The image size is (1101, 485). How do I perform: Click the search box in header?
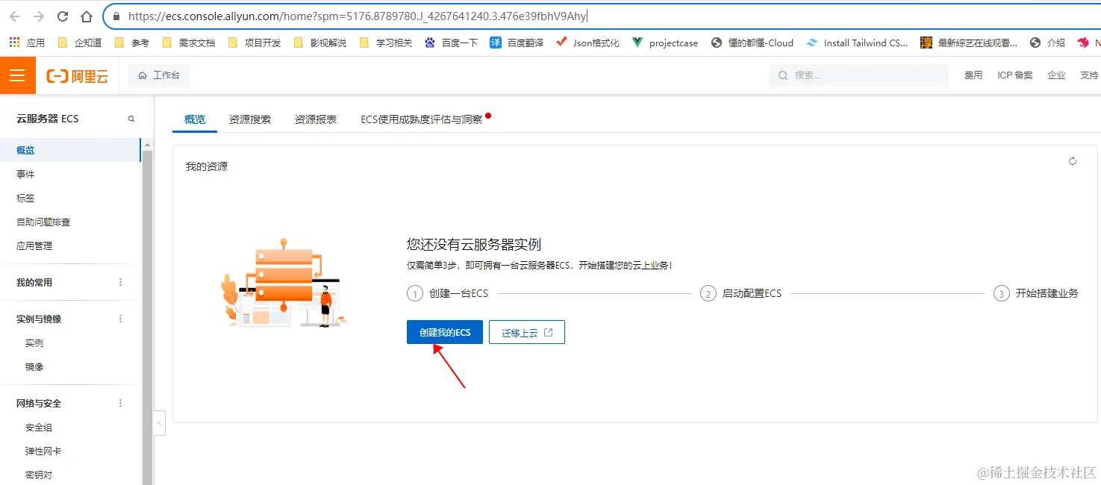tap(858, 75)
